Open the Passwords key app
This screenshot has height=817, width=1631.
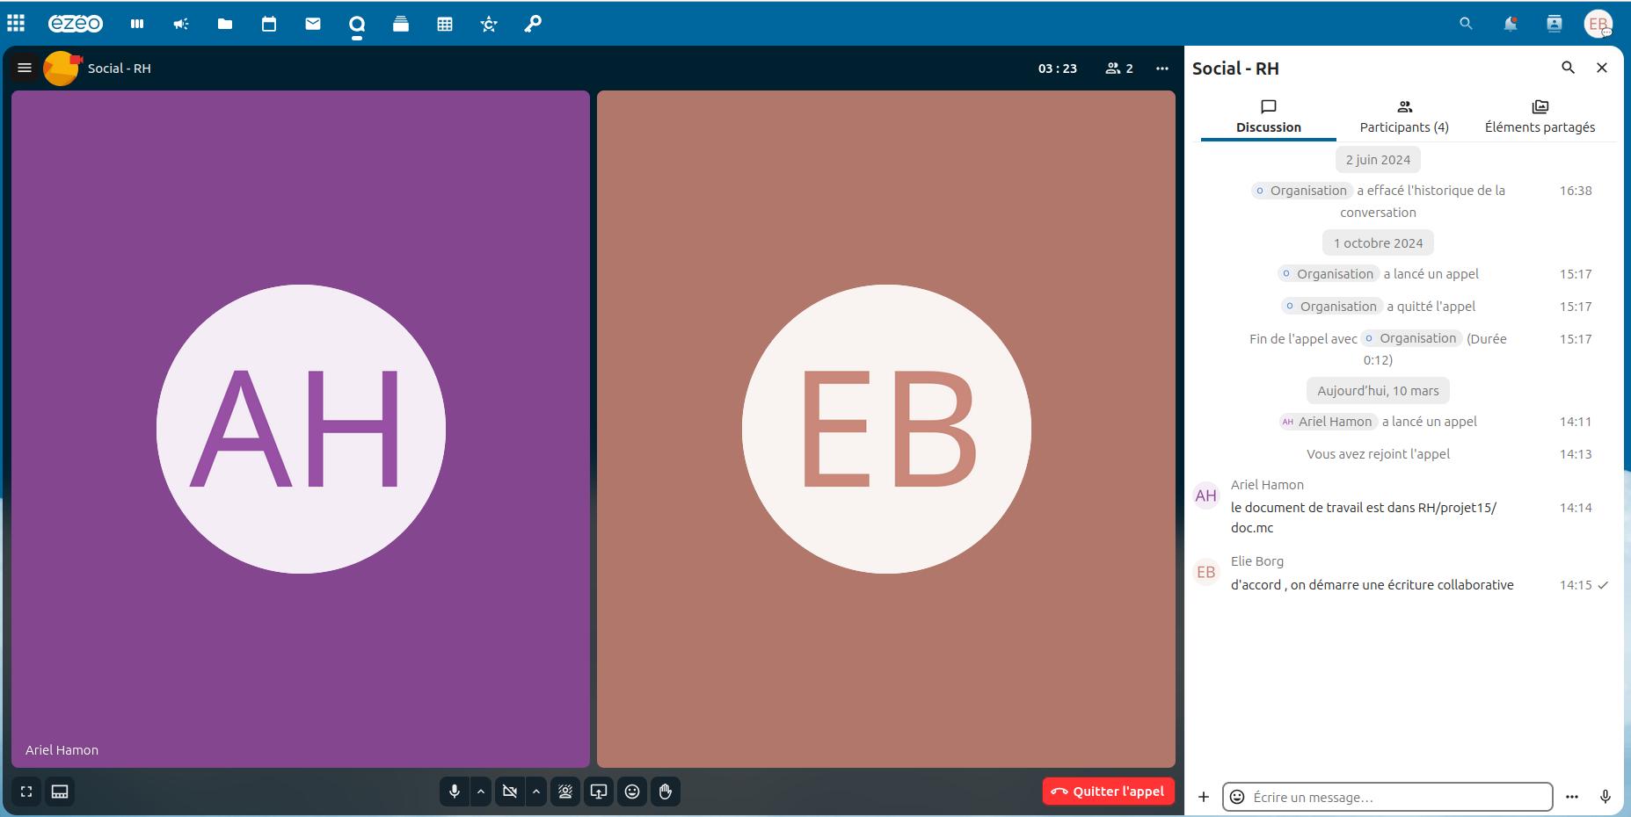tap(533, 24)
